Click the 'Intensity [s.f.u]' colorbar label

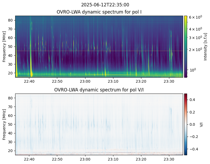coord(205,47)
